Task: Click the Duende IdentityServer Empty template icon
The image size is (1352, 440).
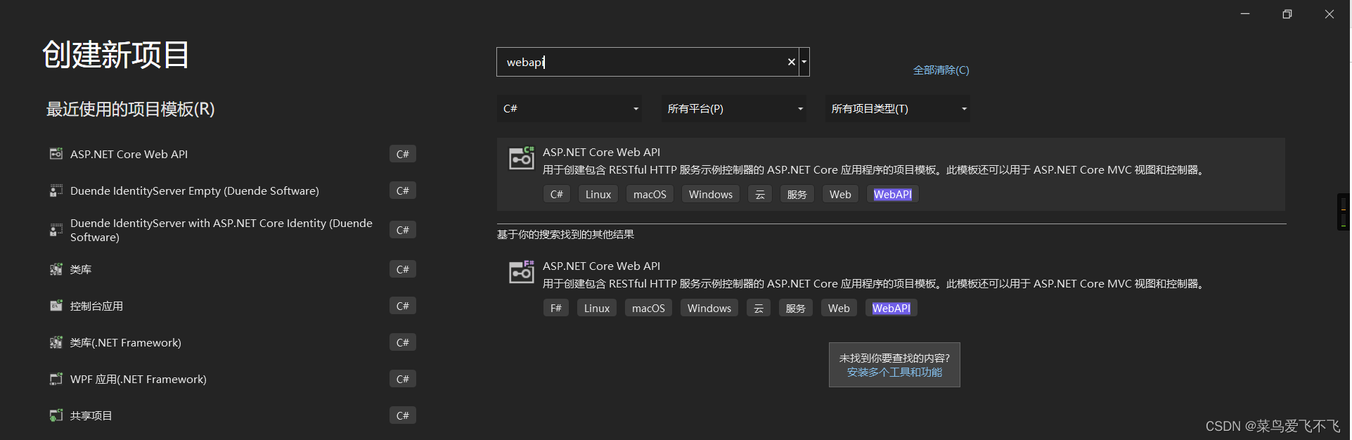Action: coord(56,190)
